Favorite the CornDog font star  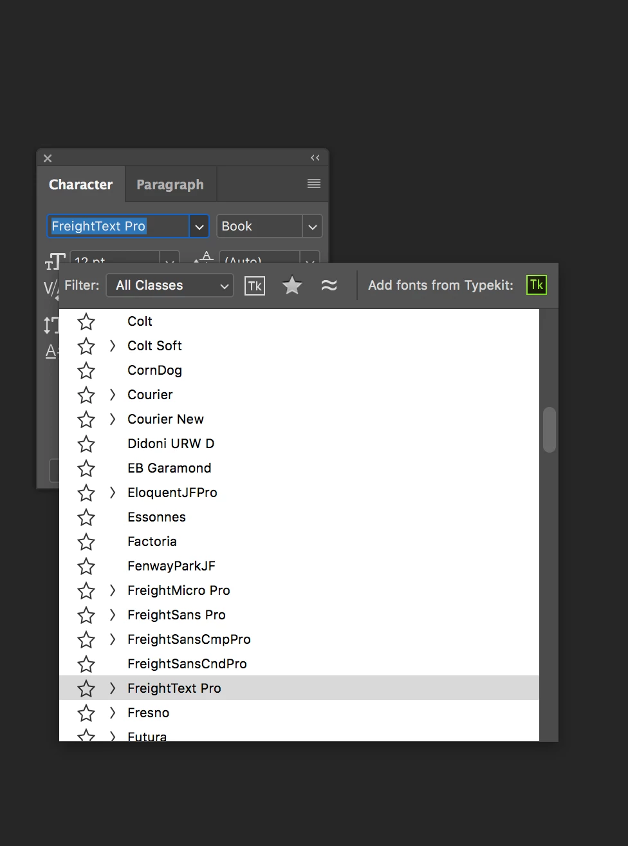point(86,371)
